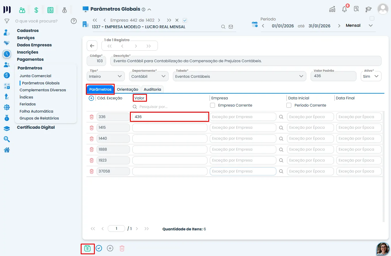Delete the exception row with code 1923
The image size is (391, 256).
92,160
